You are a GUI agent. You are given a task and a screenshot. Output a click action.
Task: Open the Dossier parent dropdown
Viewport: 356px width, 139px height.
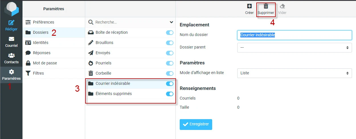coord(294,47)
